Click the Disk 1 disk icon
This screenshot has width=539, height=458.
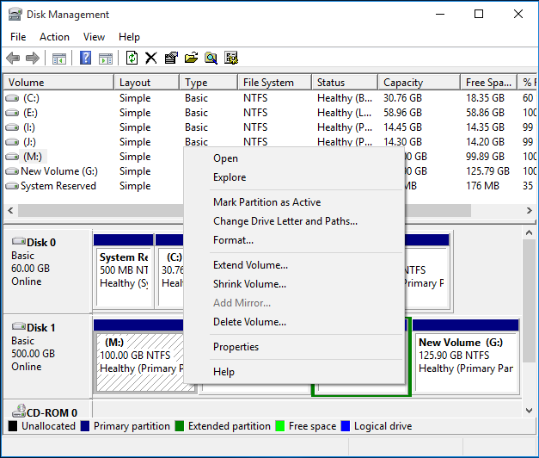(x=19, y=326)
